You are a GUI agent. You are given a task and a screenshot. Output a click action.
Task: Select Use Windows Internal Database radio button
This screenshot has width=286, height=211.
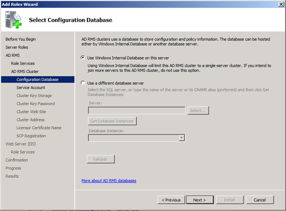[83, 58]
